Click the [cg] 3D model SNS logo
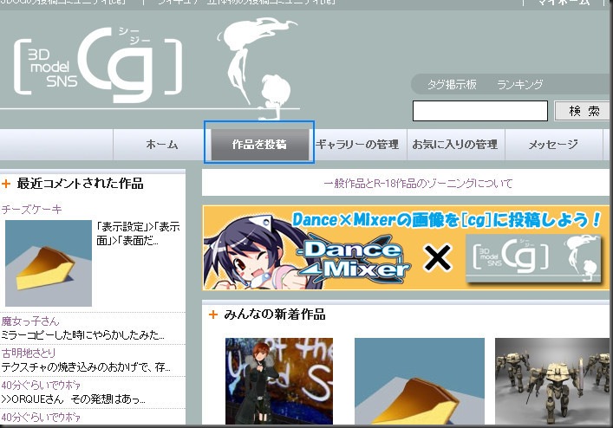Screen dimensions: 613x428 [98, 64]
